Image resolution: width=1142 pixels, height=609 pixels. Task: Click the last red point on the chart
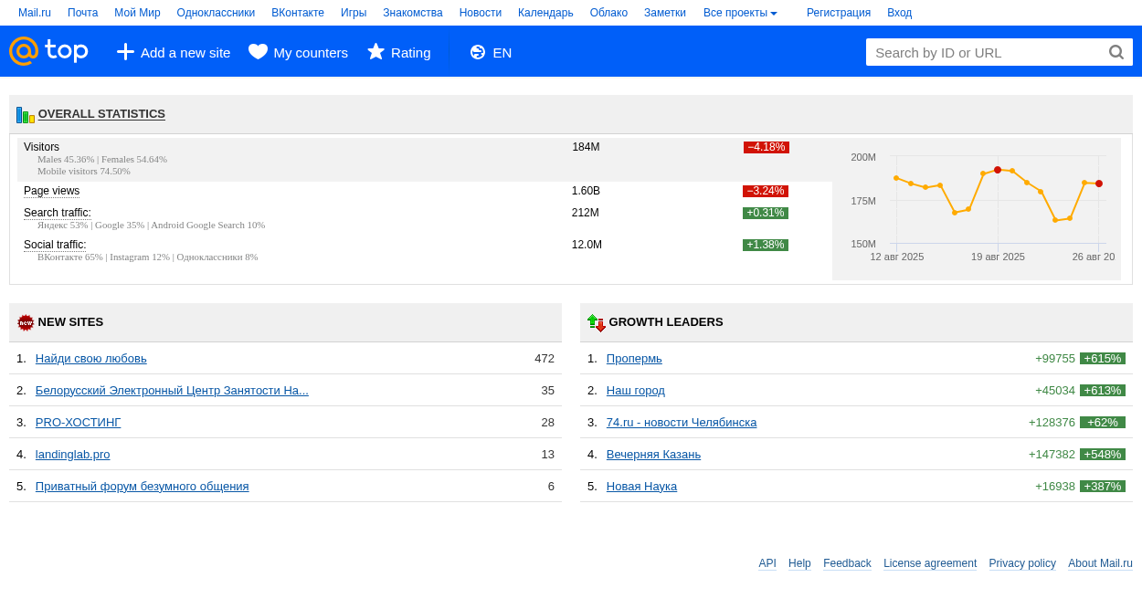click(x=1099, y=184)
